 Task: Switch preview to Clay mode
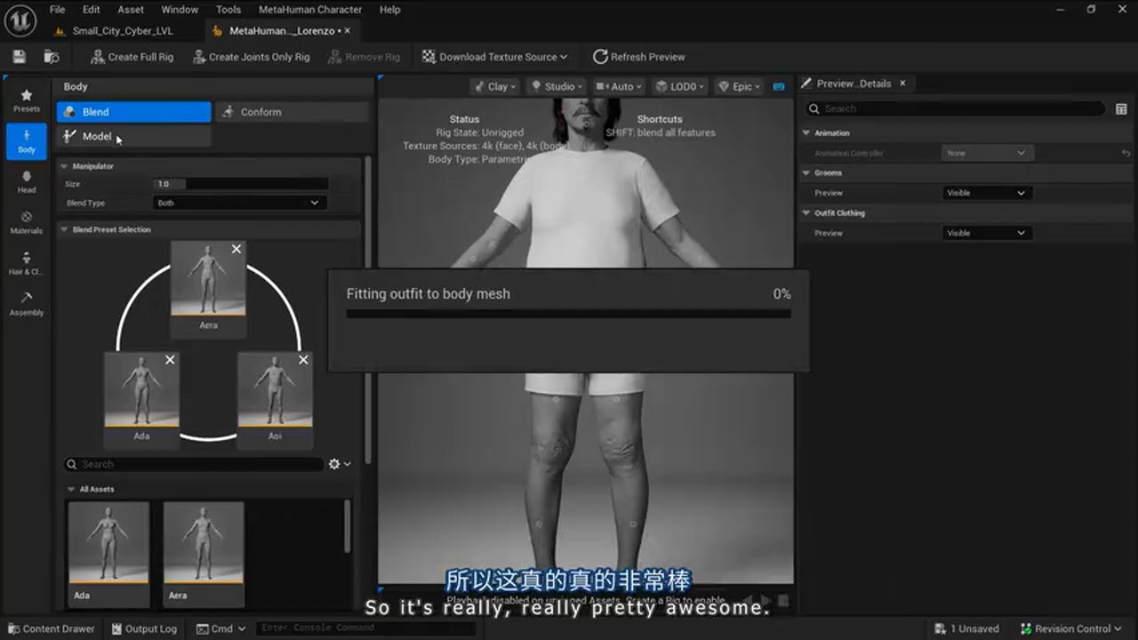pos(494,86)
